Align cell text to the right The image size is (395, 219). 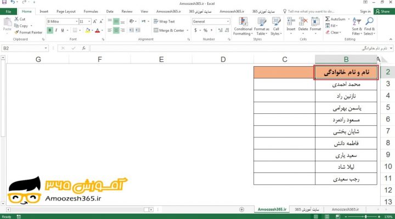pyautogui.click(x=122, y=31)
